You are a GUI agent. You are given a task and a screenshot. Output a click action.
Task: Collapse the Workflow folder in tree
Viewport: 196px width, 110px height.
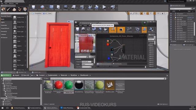[4, 95]
